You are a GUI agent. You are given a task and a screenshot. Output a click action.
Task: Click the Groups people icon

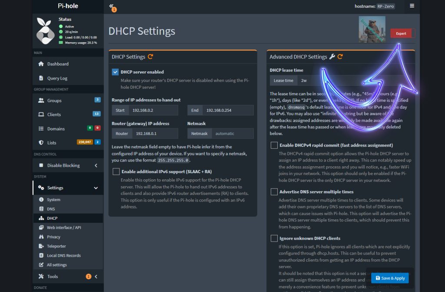point(41,101)
